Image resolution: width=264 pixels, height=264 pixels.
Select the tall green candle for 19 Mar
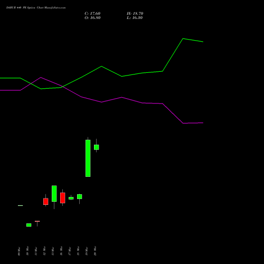[88, 158]
